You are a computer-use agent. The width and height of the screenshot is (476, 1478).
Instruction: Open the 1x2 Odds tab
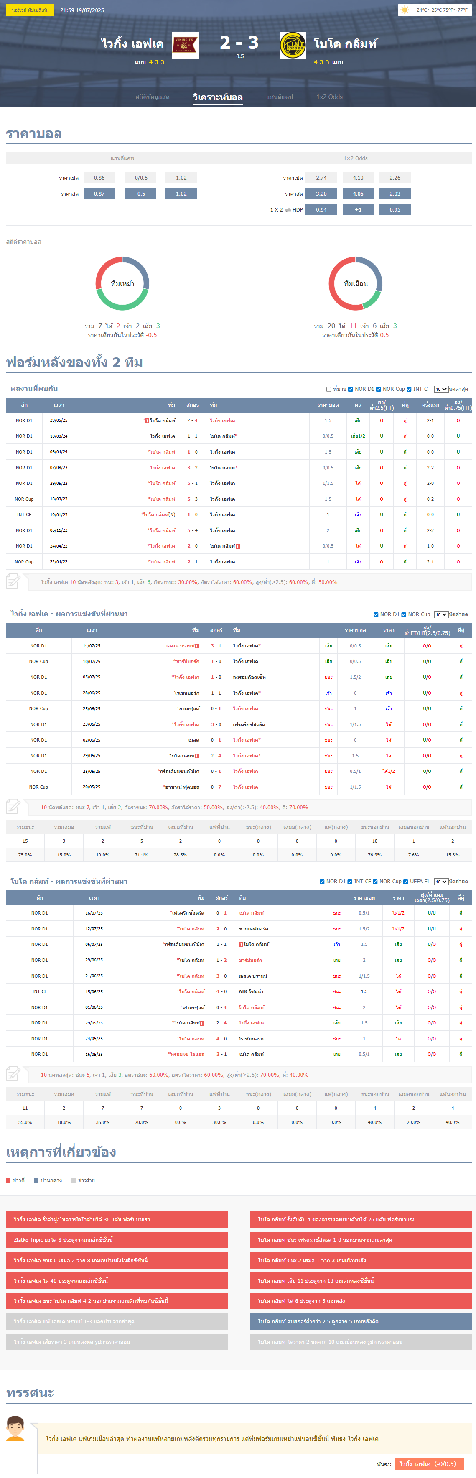[x=330, y=97]
